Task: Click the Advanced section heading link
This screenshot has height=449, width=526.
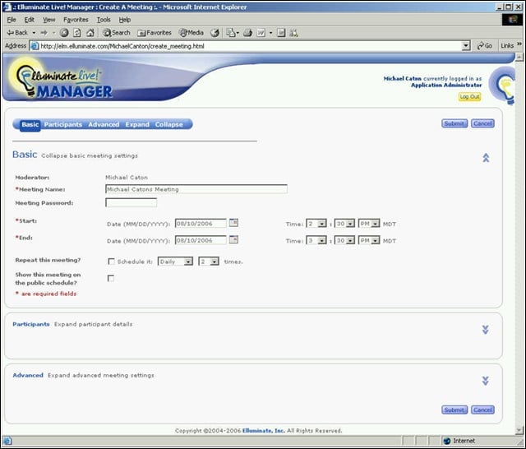Action: (28, 375)
